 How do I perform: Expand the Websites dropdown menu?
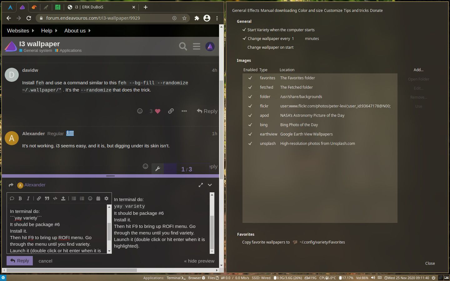click(21, 31)
